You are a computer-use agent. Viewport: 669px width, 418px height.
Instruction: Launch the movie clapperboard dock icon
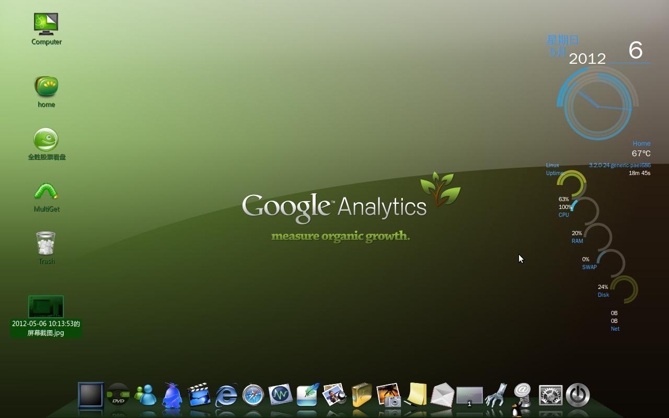point(199,395)
